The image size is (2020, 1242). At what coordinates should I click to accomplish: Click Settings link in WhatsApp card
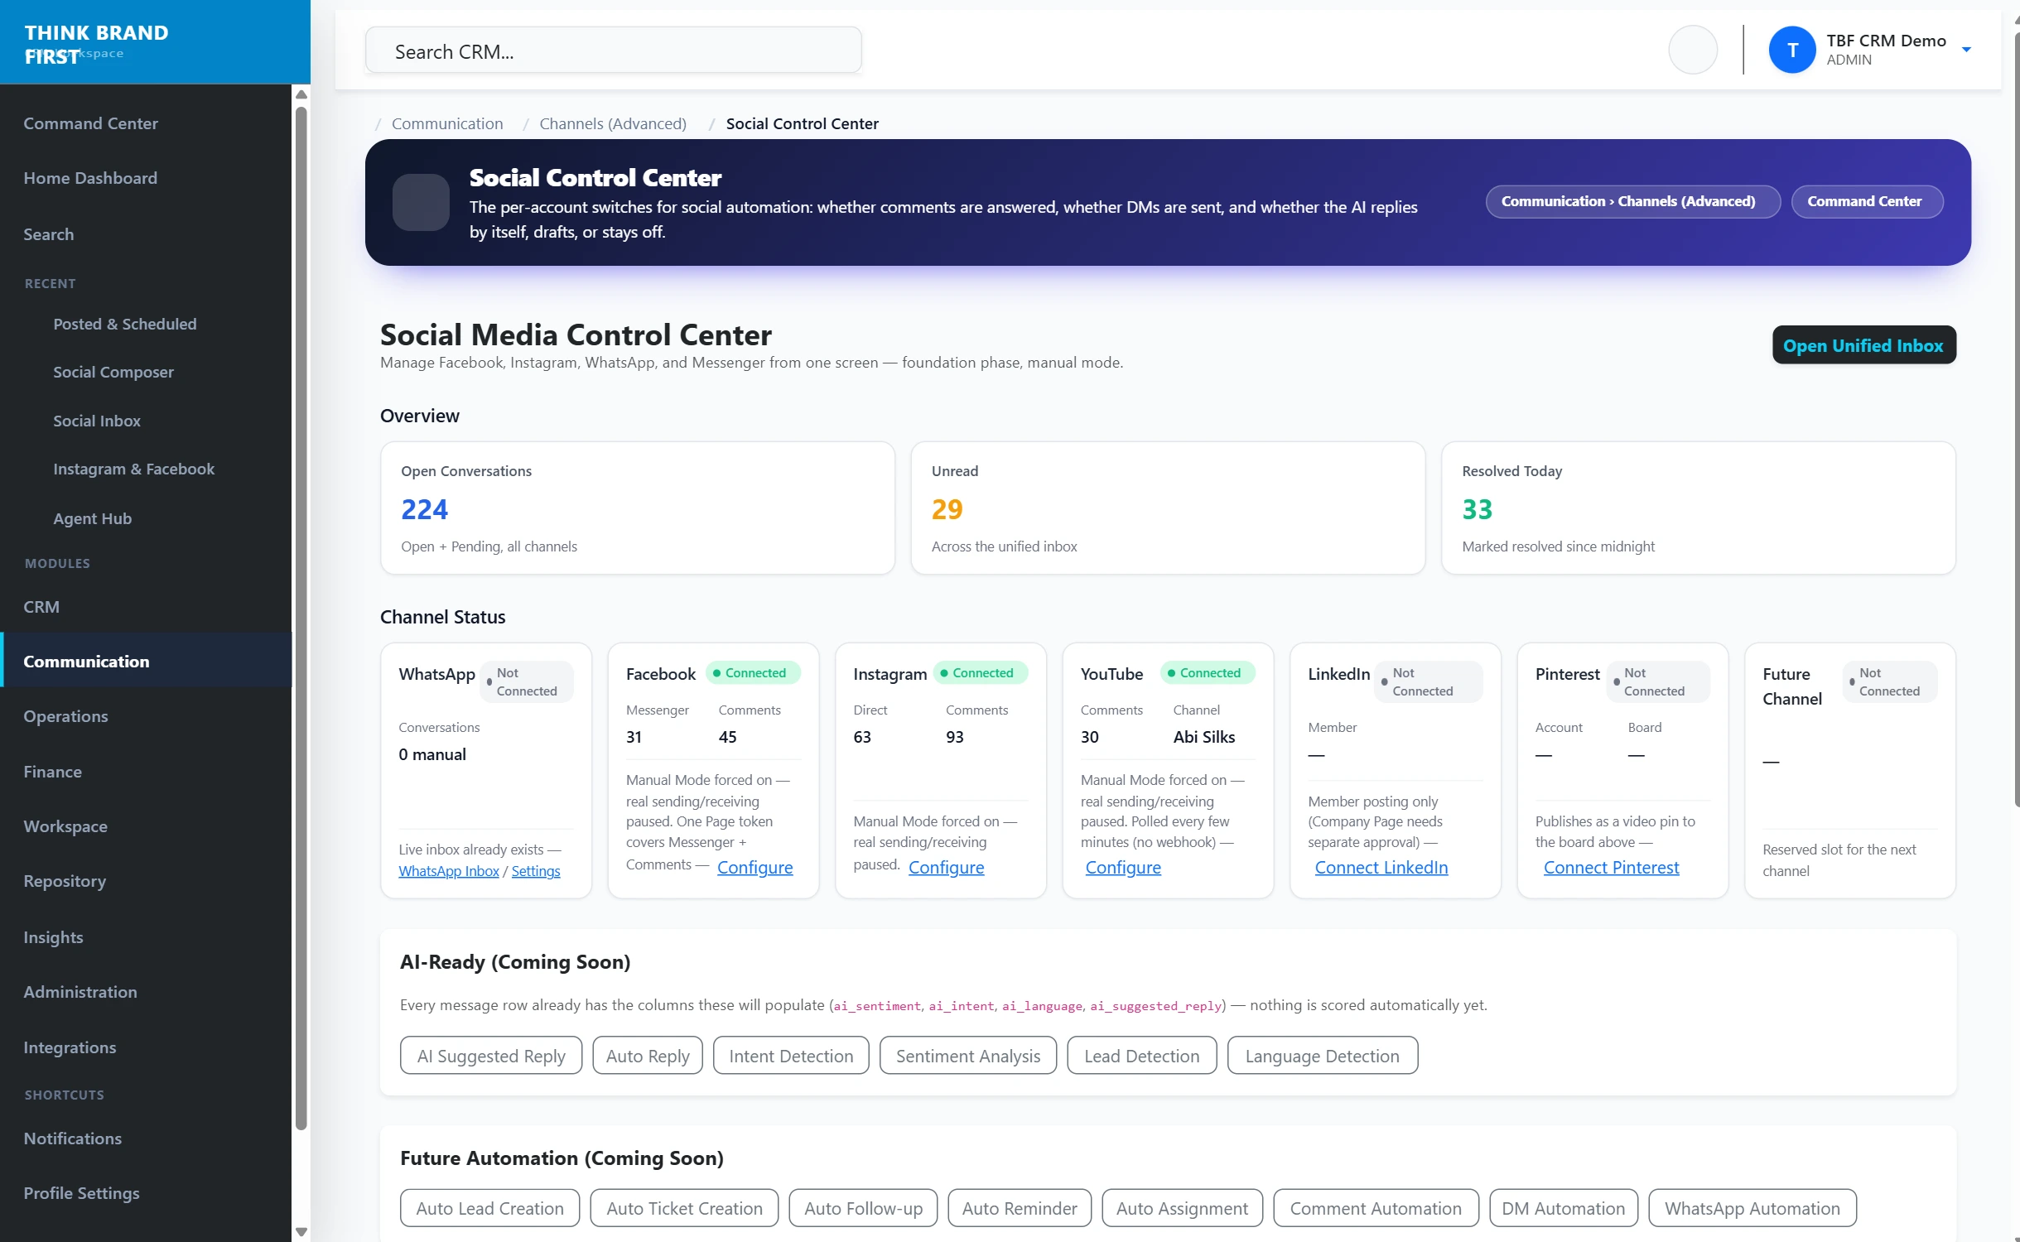click(535, 871)
